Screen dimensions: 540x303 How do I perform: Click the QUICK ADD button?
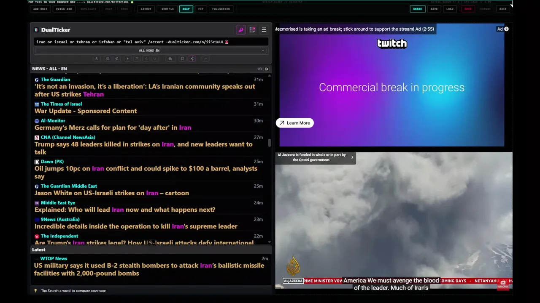coord(64,9)
